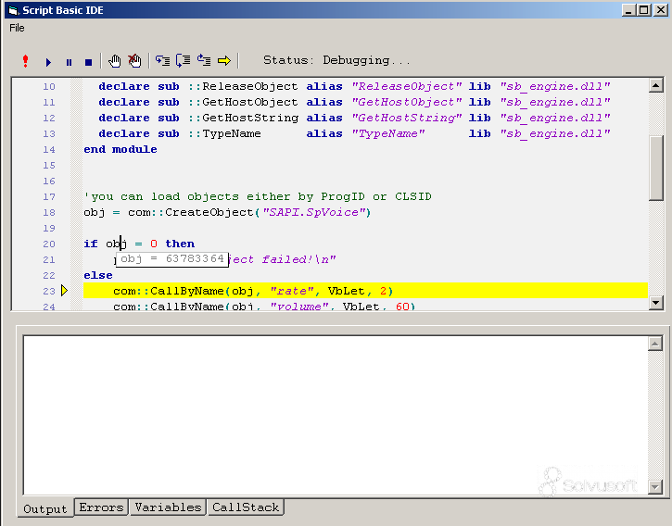Switch to the Errors tab
The height and width of the screenshot is (526, 672).
tap(102, 507)
